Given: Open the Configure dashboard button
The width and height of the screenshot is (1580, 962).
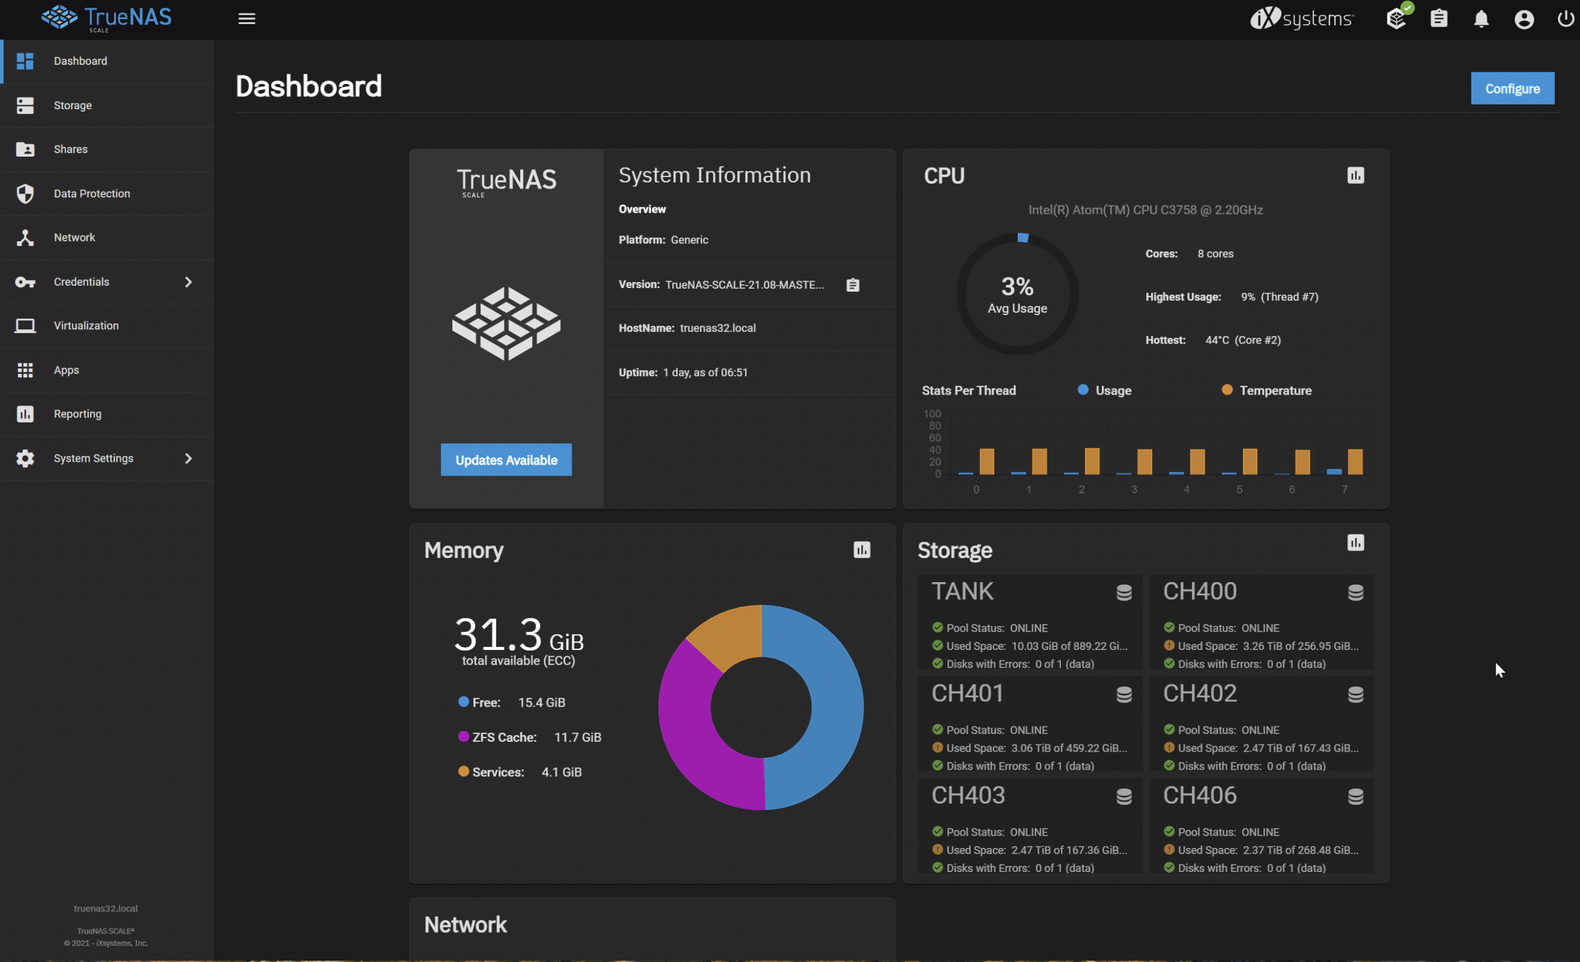Looking at the screenshot, I should tap(1512, 88).
